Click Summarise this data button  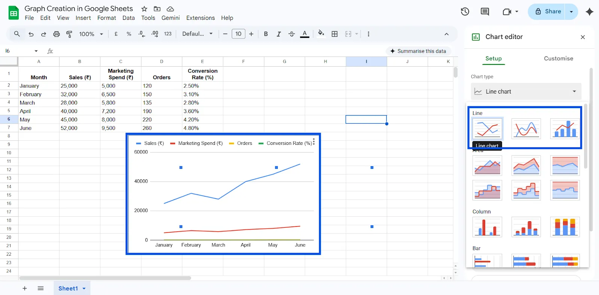click(418, 51)
